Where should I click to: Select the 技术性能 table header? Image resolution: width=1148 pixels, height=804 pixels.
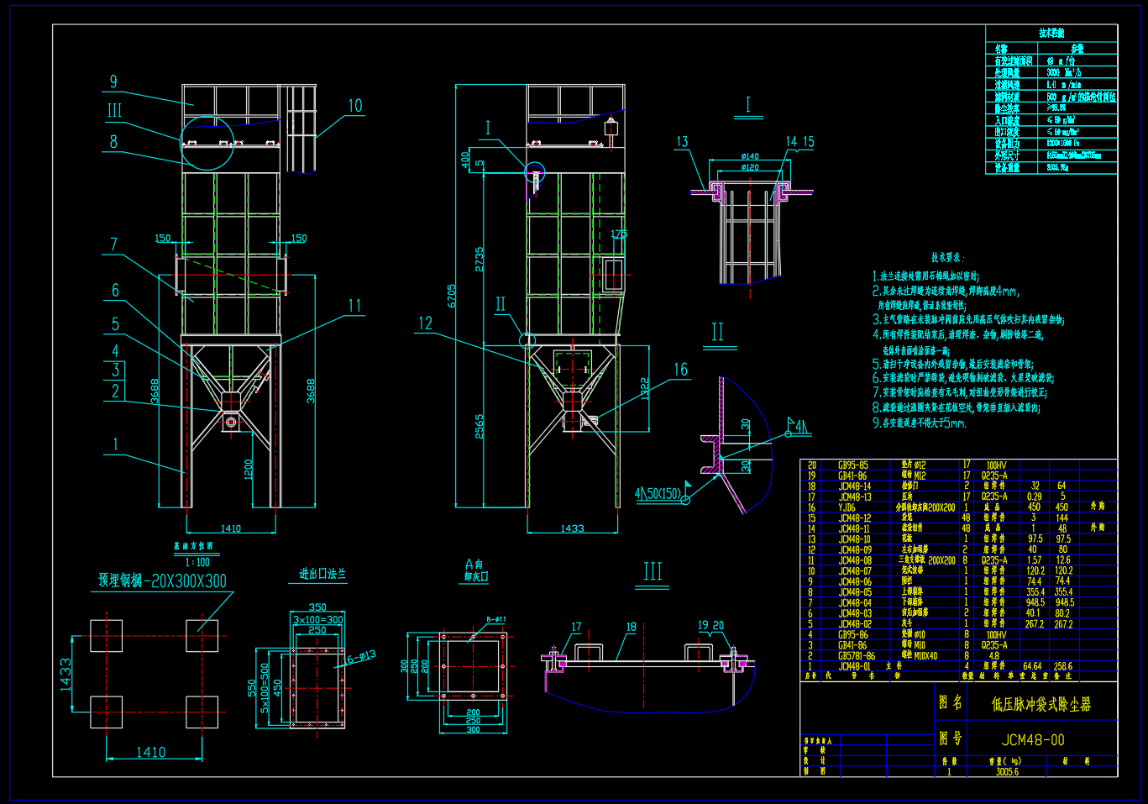point(1051,33)
